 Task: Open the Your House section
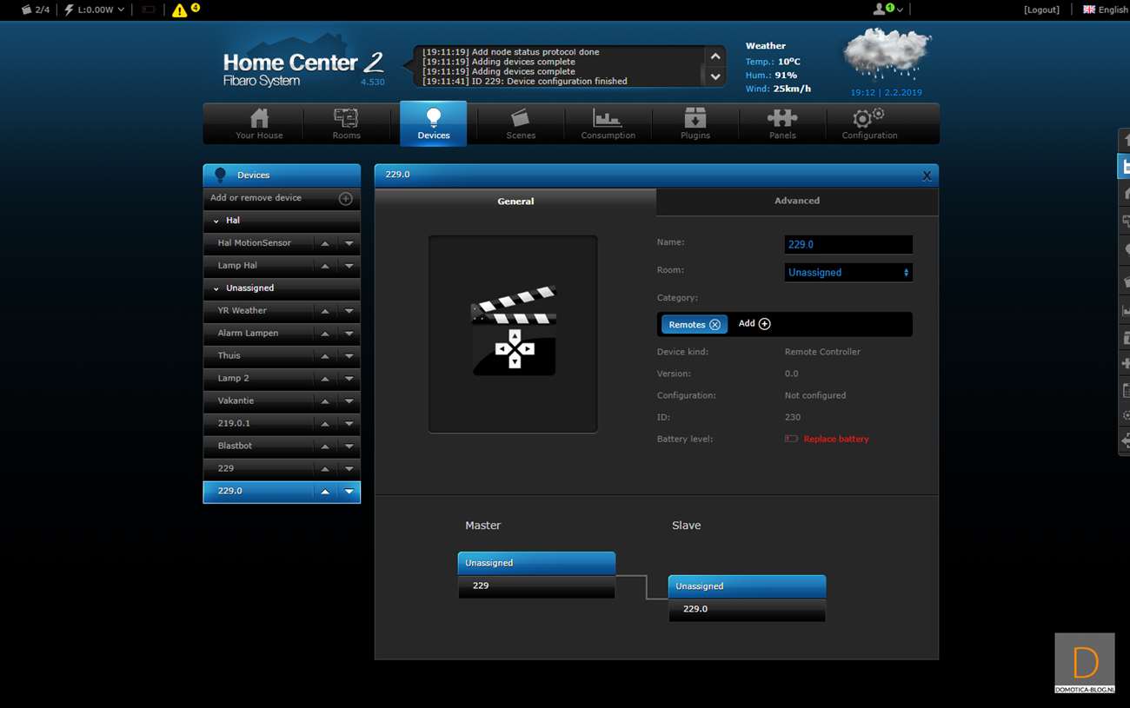tap(259, 123)
